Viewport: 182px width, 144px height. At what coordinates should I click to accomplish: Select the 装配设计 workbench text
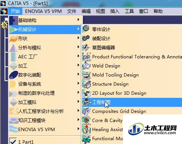pos(101,39)
